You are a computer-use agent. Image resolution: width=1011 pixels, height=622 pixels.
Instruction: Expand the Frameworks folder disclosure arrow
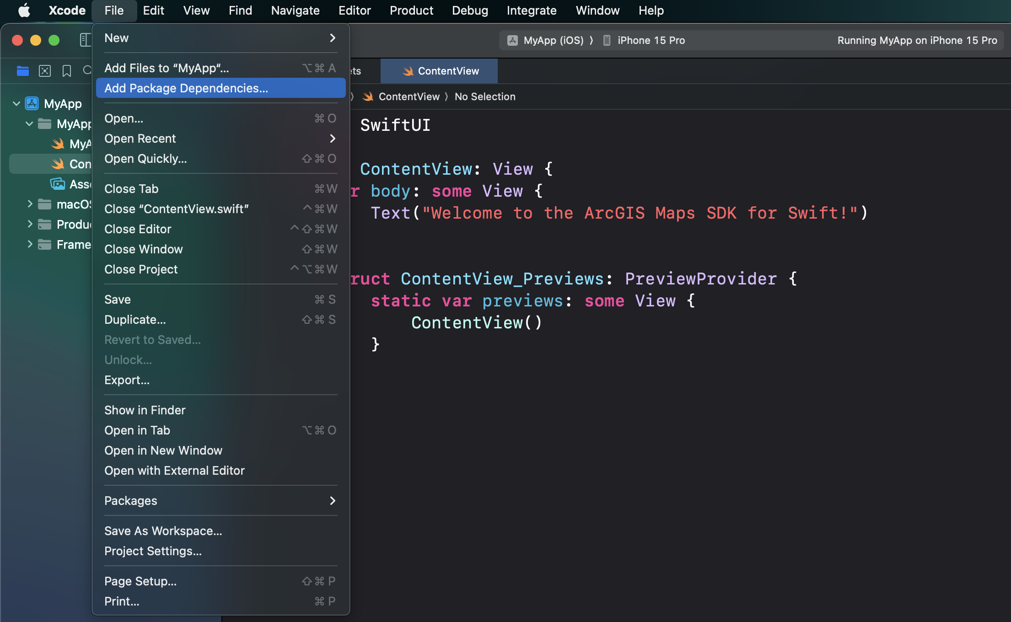coord(30,245)
